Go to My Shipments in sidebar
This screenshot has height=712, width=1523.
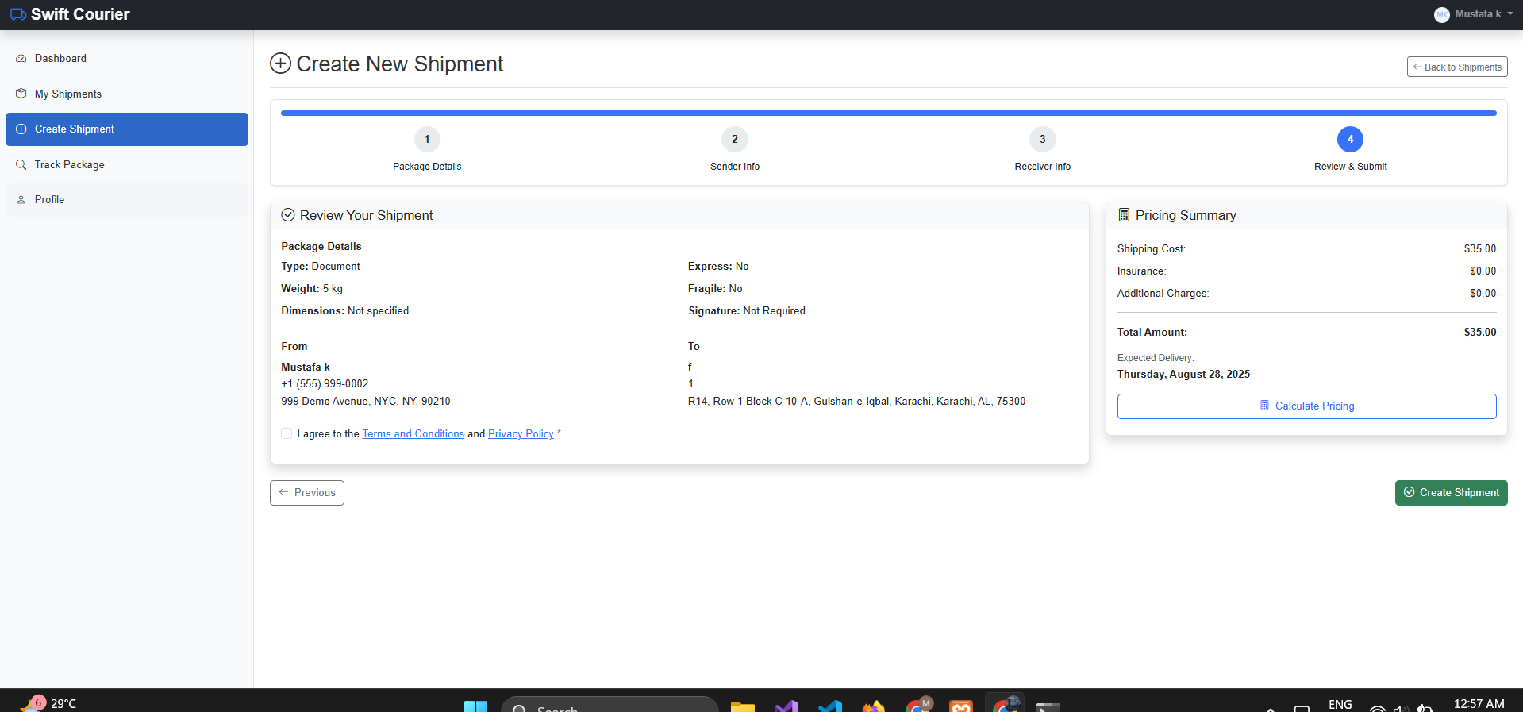(67, 94)
